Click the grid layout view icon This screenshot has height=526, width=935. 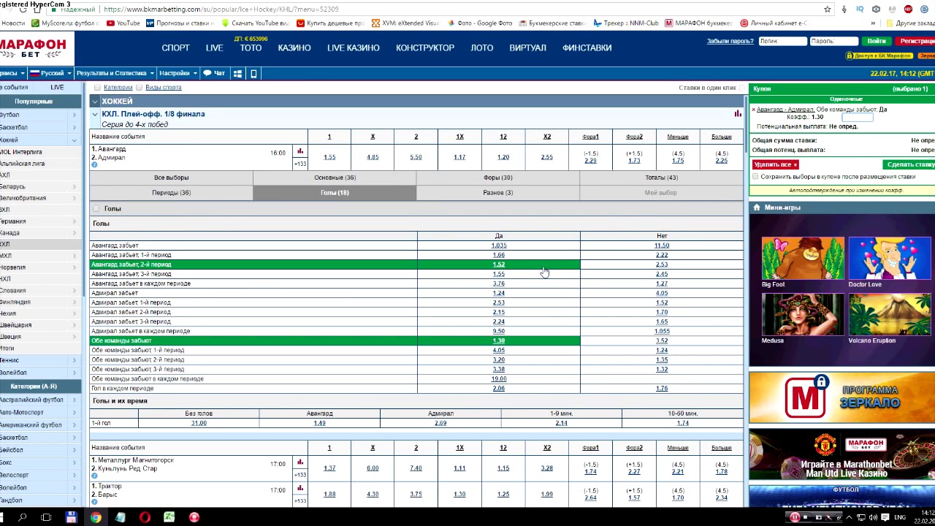coord(237,73)
